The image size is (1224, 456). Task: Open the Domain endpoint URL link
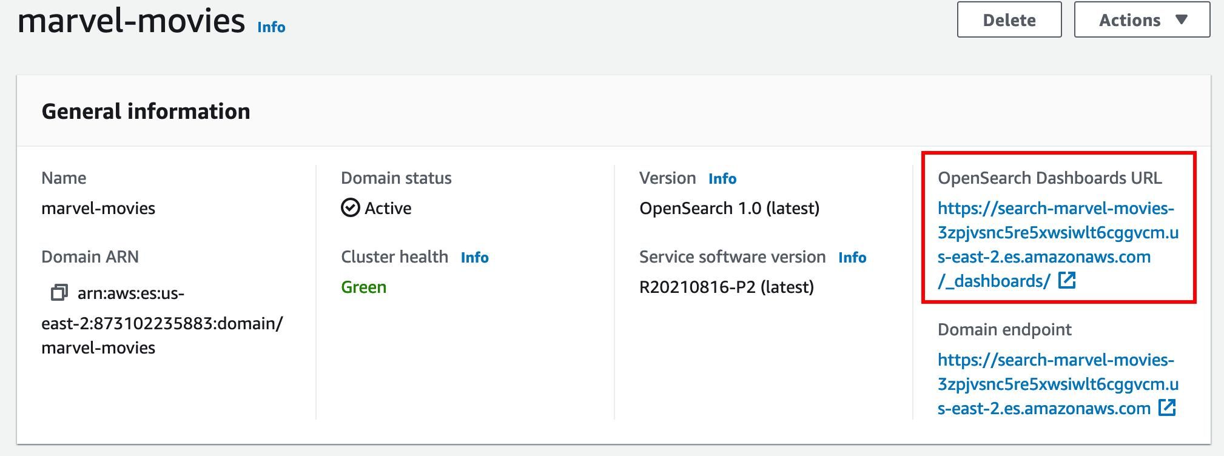point(1055,384)
